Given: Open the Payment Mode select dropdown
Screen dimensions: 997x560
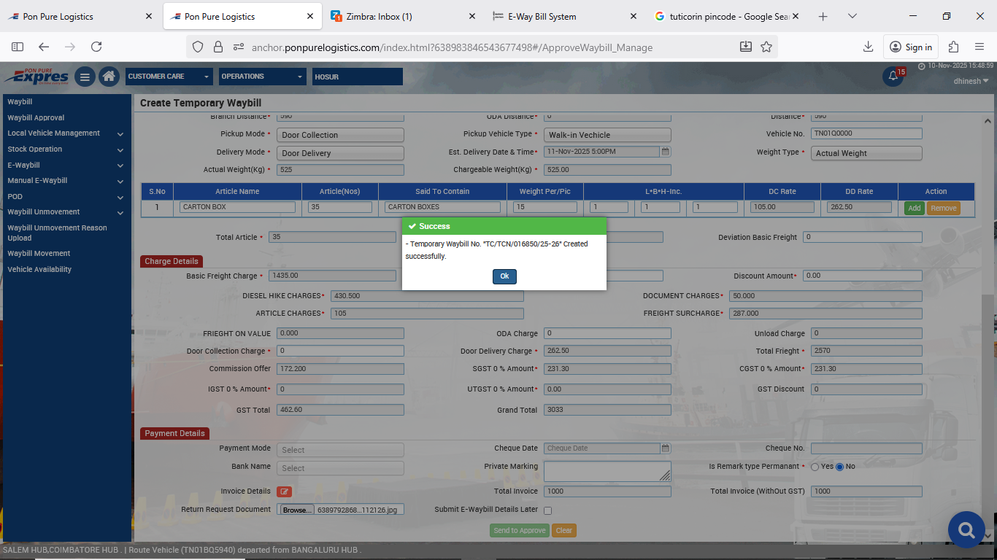Looking at the screenshot, I should (340, 450).
